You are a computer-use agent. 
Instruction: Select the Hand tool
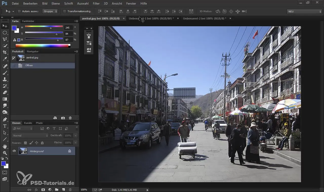coord(5,147)
